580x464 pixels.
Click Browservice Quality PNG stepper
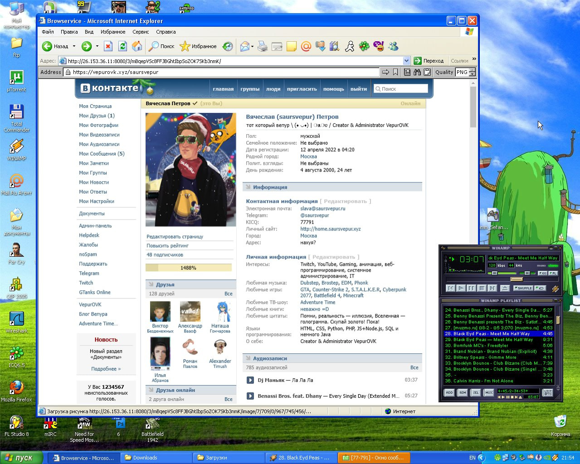(472, 72)
